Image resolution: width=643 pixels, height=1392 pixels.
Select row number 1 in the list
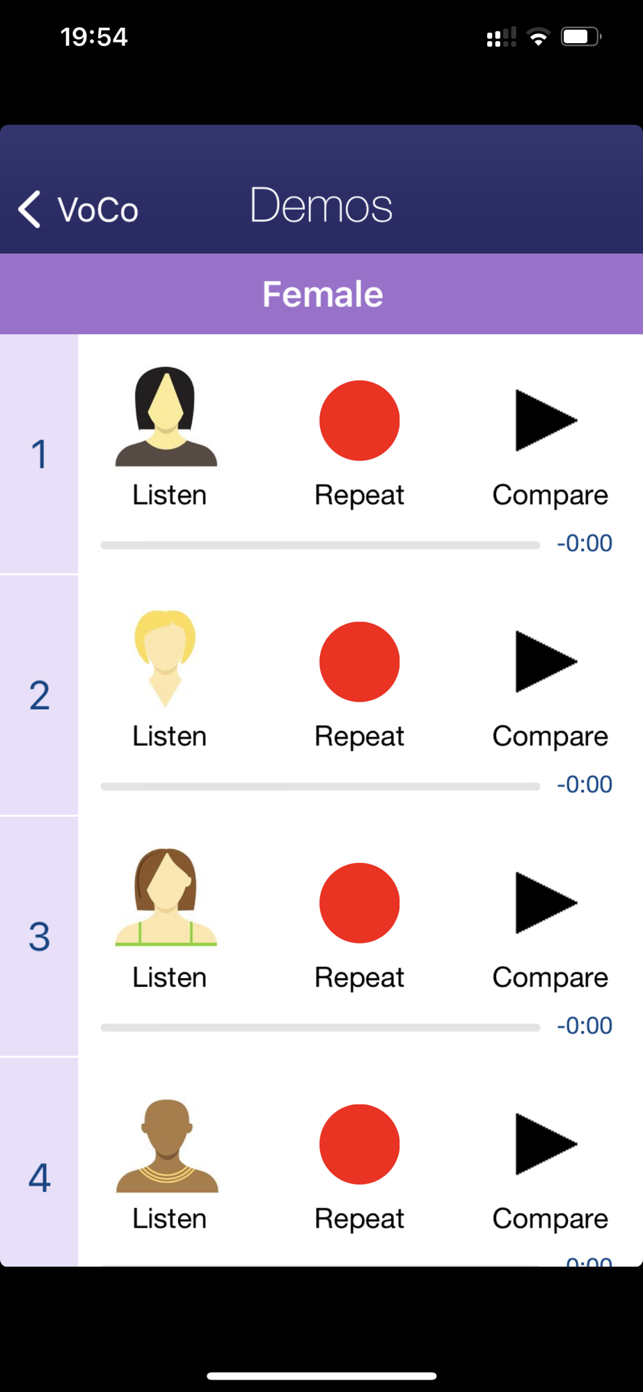click(39, 454)
